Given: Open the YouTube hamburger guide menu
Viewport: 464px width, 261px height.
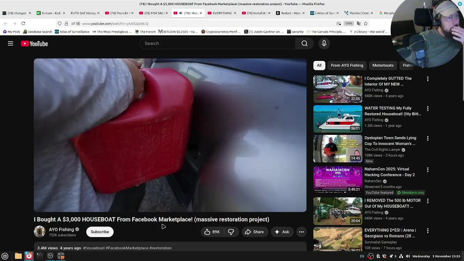Looking at the screenshot, I should tap(11, 43).
